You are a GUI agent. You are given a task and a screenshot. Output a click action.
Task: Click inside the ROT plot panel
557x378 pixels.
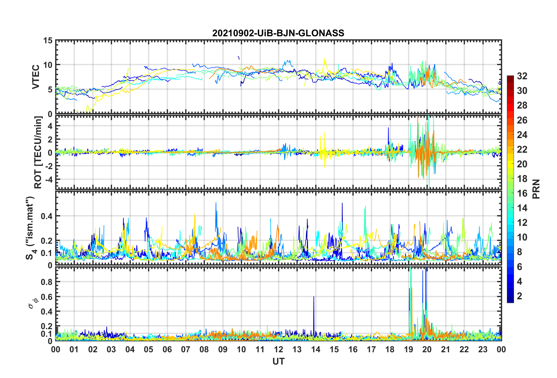[278, 152]
